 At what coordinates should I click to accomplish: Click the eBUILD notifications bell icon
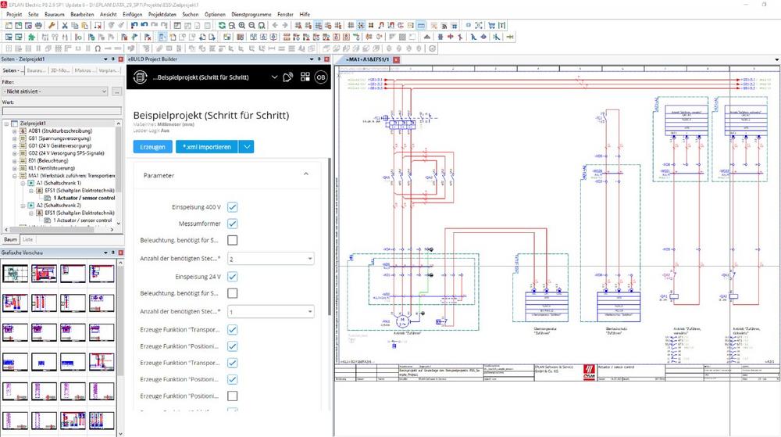click(288, 77)
